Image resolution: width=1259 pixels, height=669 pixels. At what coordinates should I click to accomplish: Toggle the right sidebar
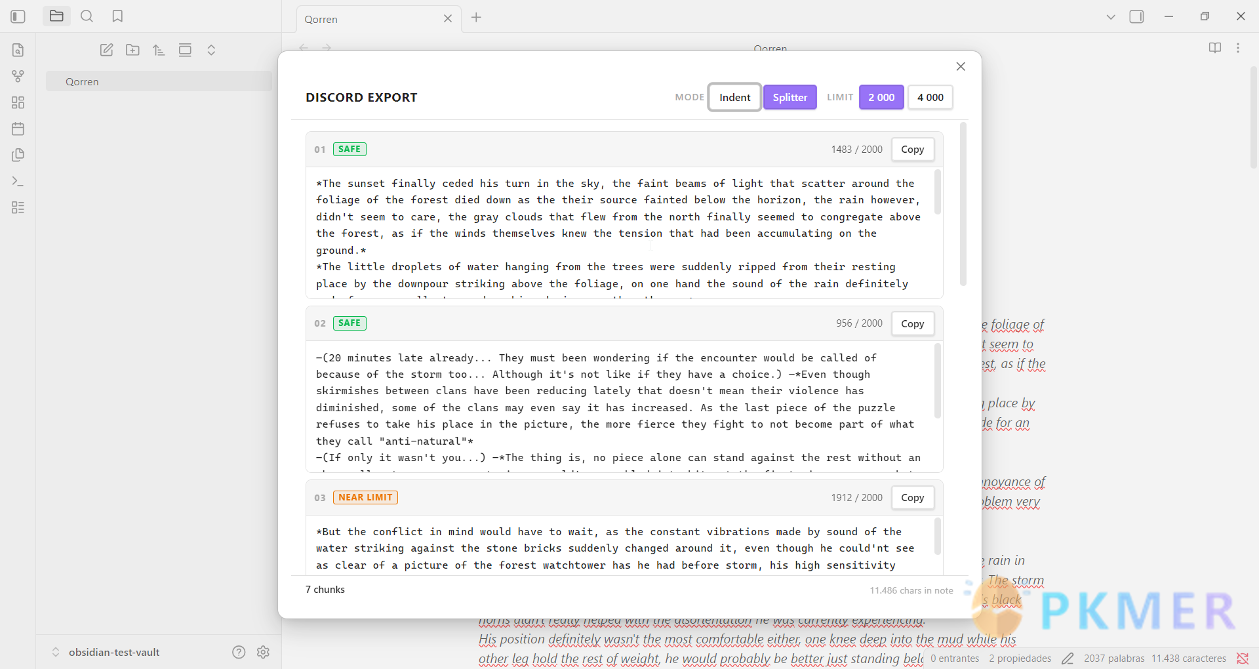tap(1136, 16)
